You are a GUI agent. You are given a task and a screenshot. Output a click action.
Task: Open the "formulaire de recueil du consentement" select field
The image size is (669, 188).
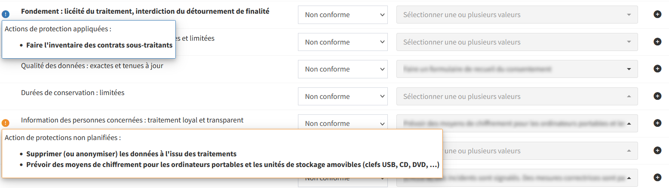pyautogui.click(x=517, y=69)
